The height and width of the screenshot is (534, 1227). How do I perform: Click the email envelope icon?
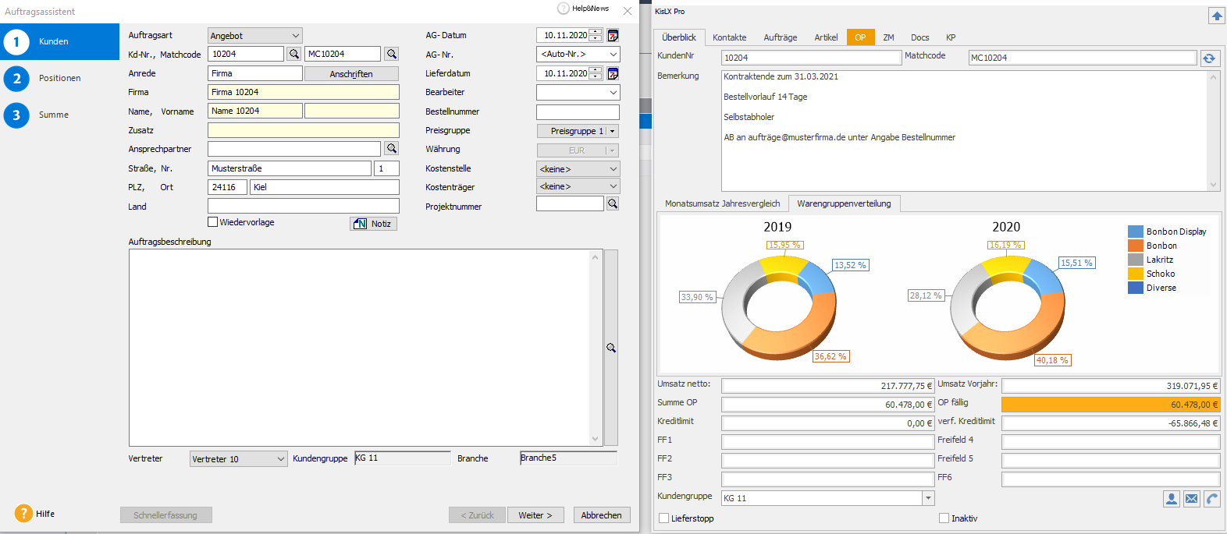[1192, 499]
